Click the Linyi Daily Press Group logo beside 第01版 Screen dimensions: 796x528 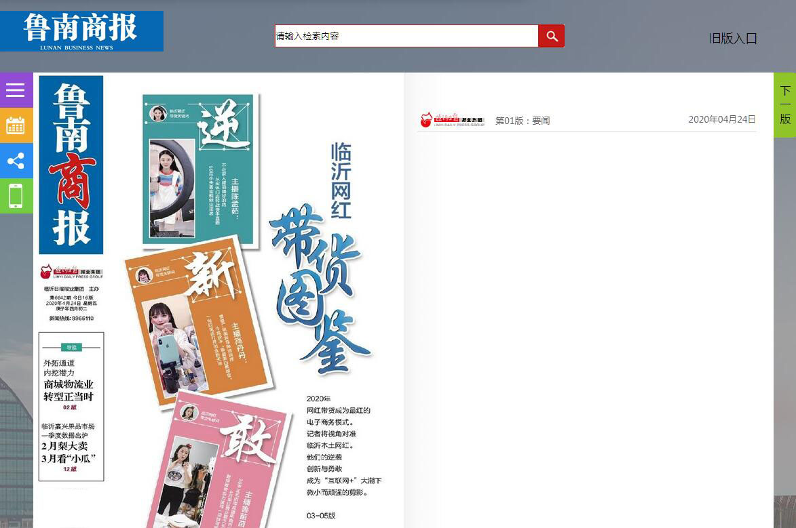click(452, 120)
